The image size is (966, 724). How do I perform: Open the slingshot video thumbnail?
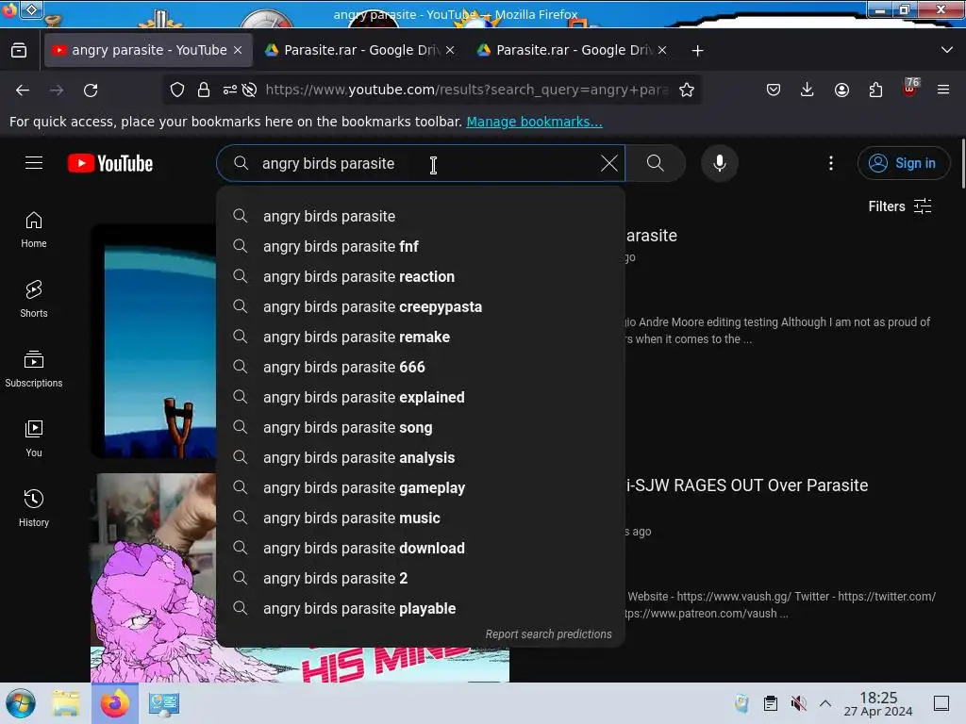pos(154,341)
